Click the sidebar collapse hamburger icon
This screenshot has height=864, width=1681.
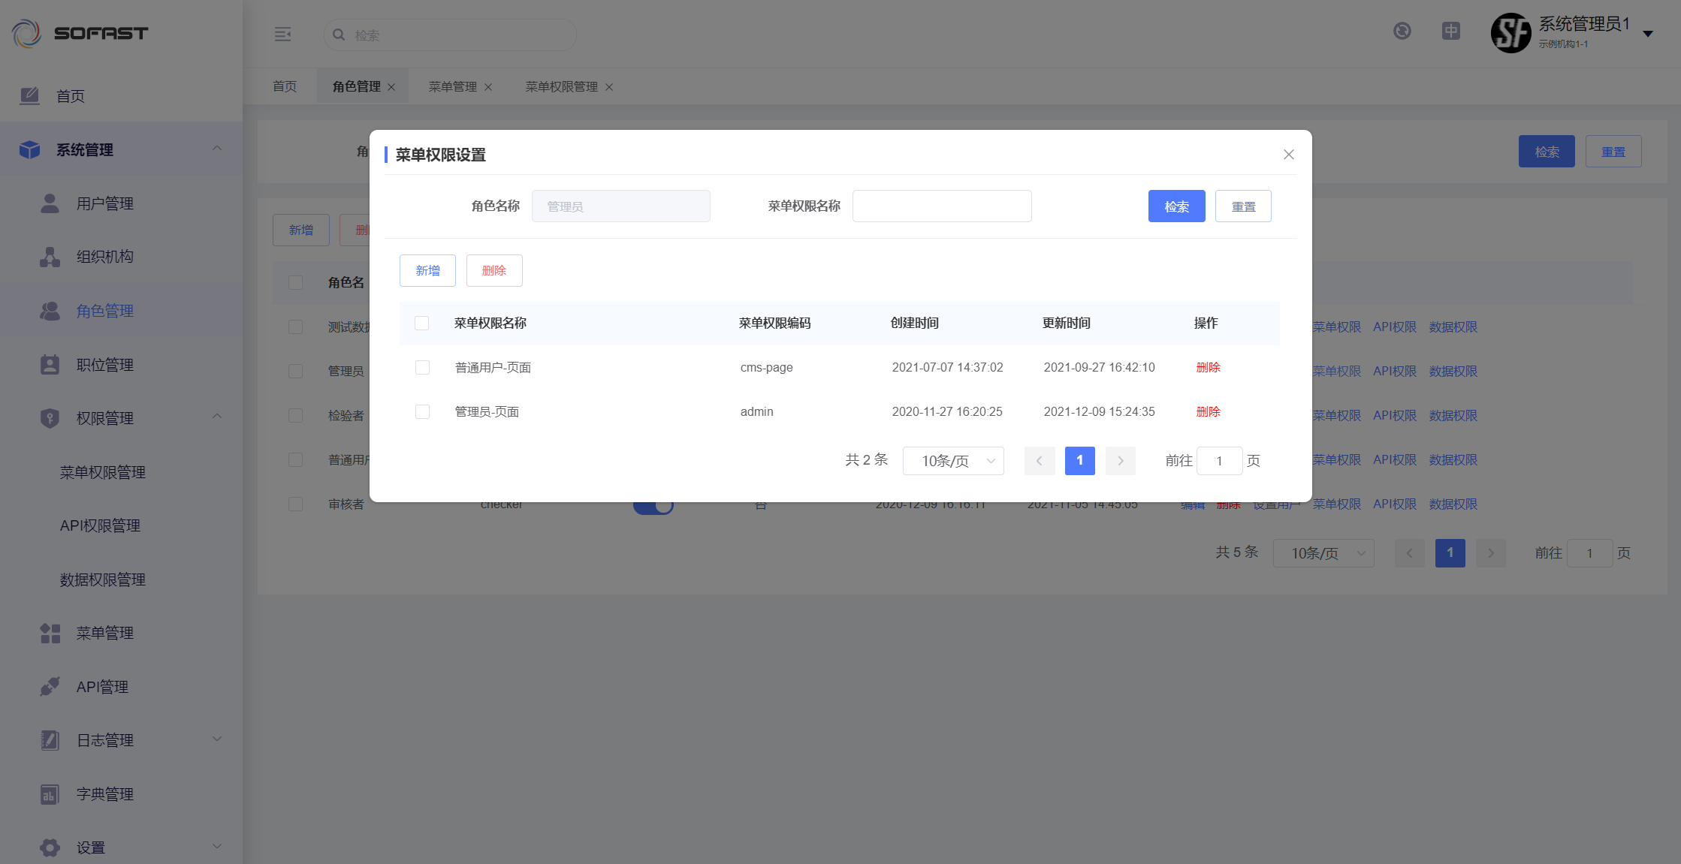pos(282,35)
